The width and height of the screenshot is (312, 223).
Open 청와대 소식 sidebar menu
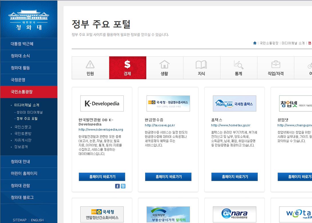[x=20, y=56]
